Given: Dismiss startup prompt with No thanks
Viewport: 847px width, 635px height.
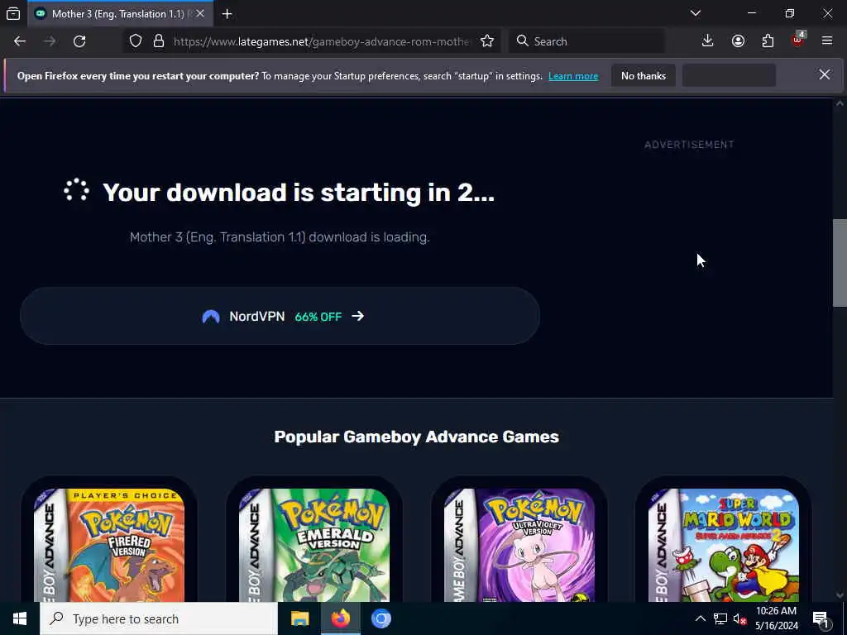Looking at the screenshot, I should click(644, 75).
